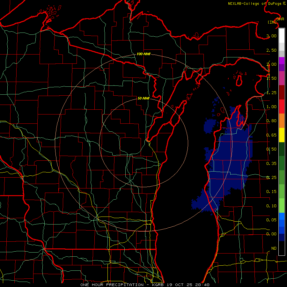
Task: Click the 50 NMI range ring label
Action: (143, 98)
